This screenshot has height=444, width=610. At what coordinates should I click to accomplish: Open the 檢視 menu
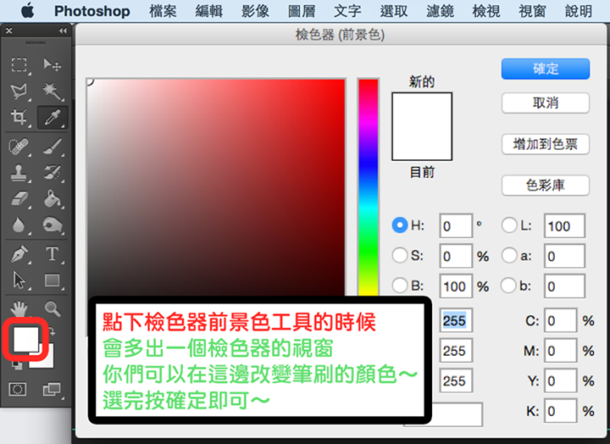486,11
